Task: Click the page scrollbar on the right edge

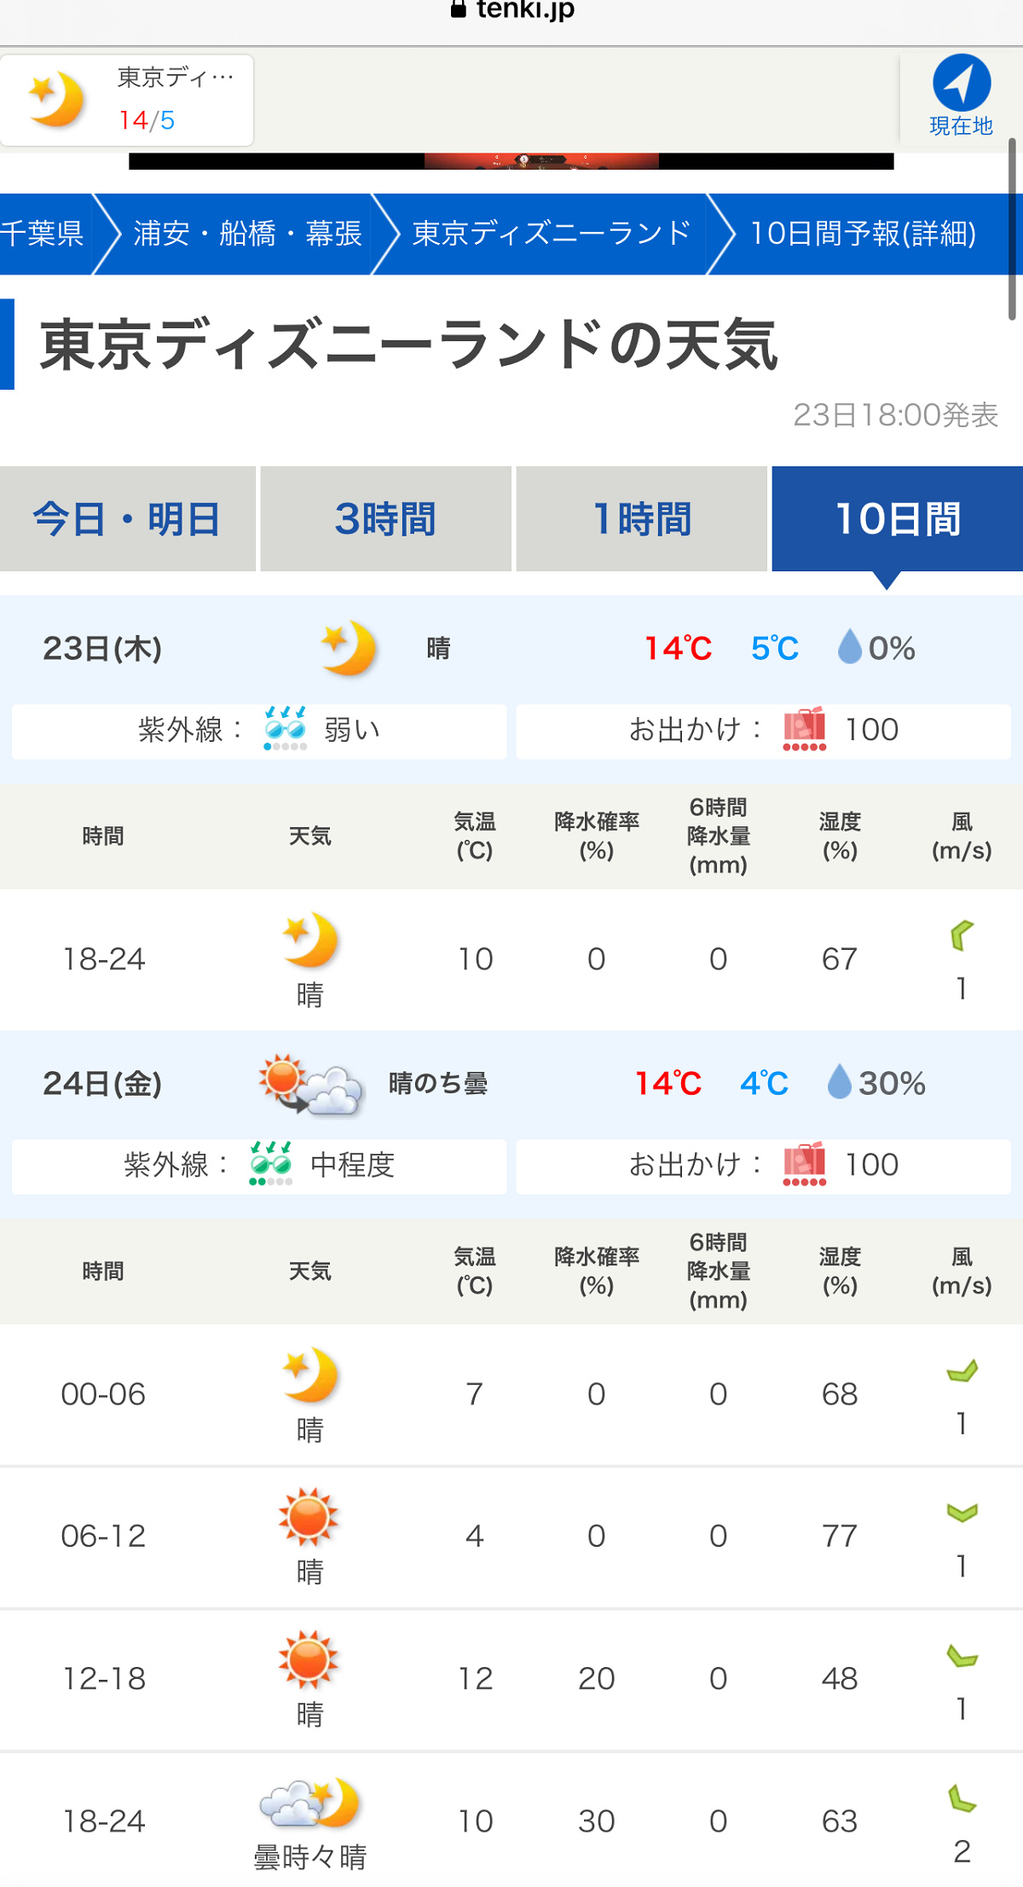Action: [1012, 229]
